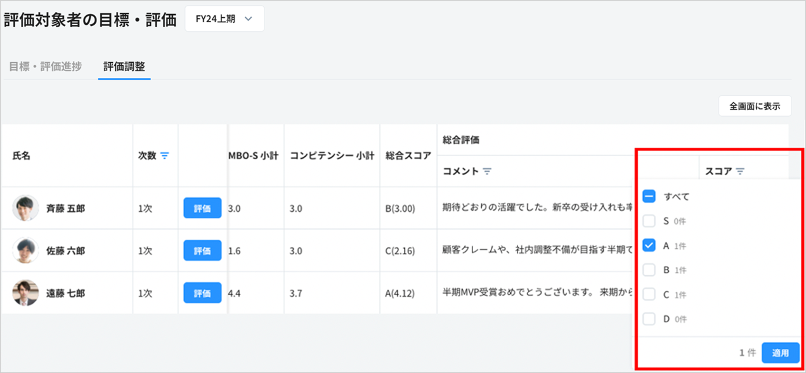Click 遠藤 七郎's avatar photo
The image size is (806, 373).
[25, 293]
